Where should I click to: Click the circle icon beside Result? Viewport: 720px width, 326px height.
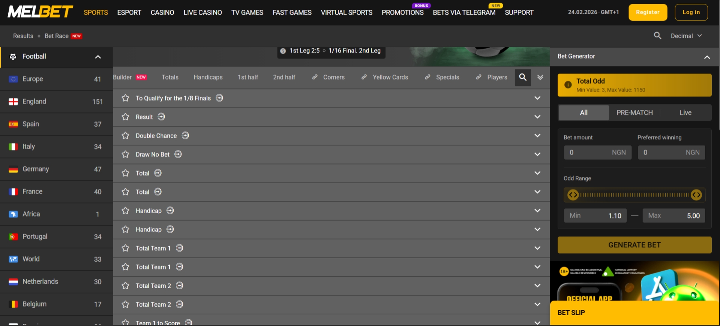pos(161,117)
